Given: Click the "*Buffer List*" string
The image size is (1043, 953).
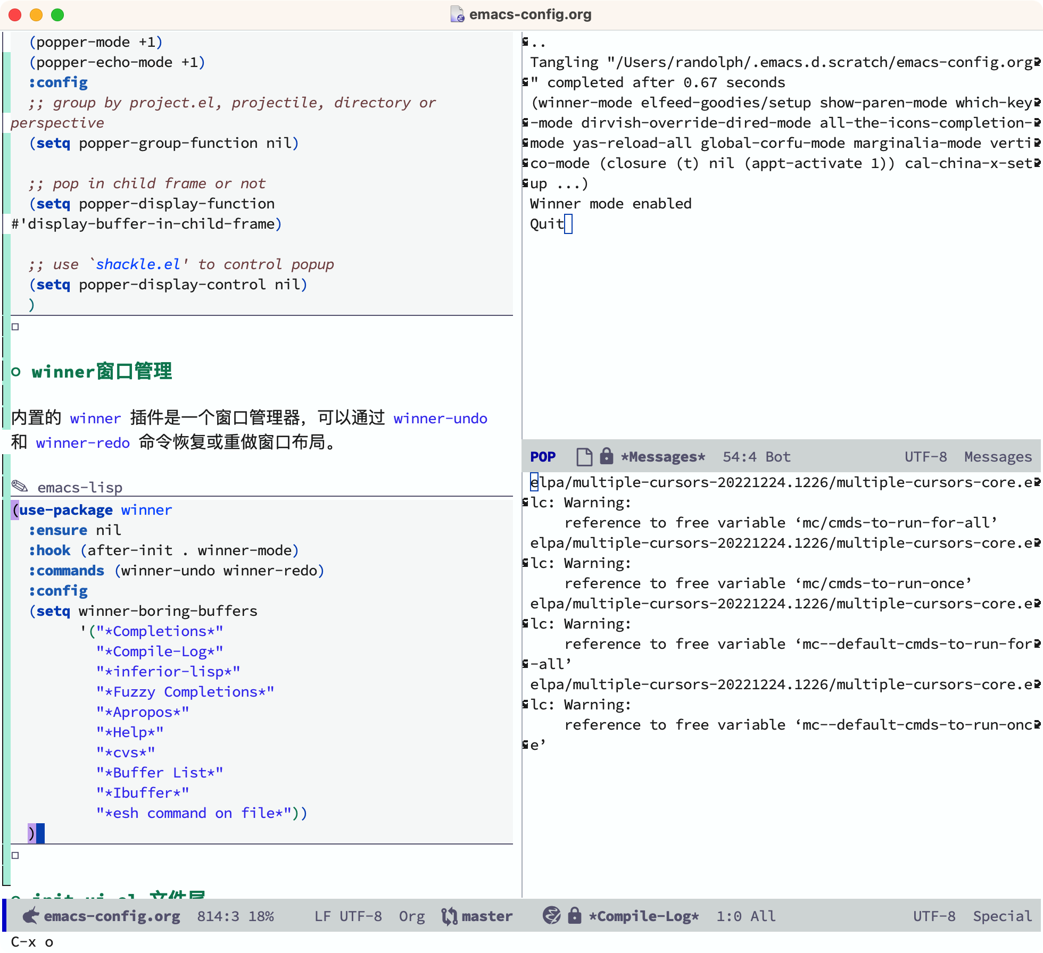Looking at the screenshot, I should tap(159, 773).
